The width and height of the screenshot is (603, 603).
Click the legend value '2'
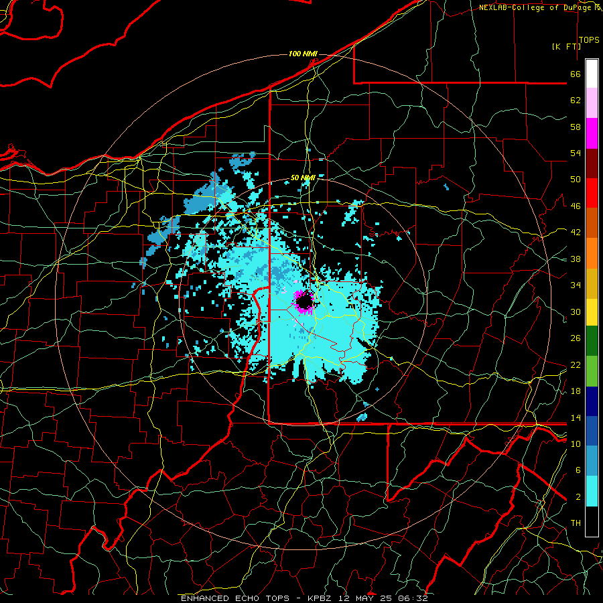pos(578,497)
